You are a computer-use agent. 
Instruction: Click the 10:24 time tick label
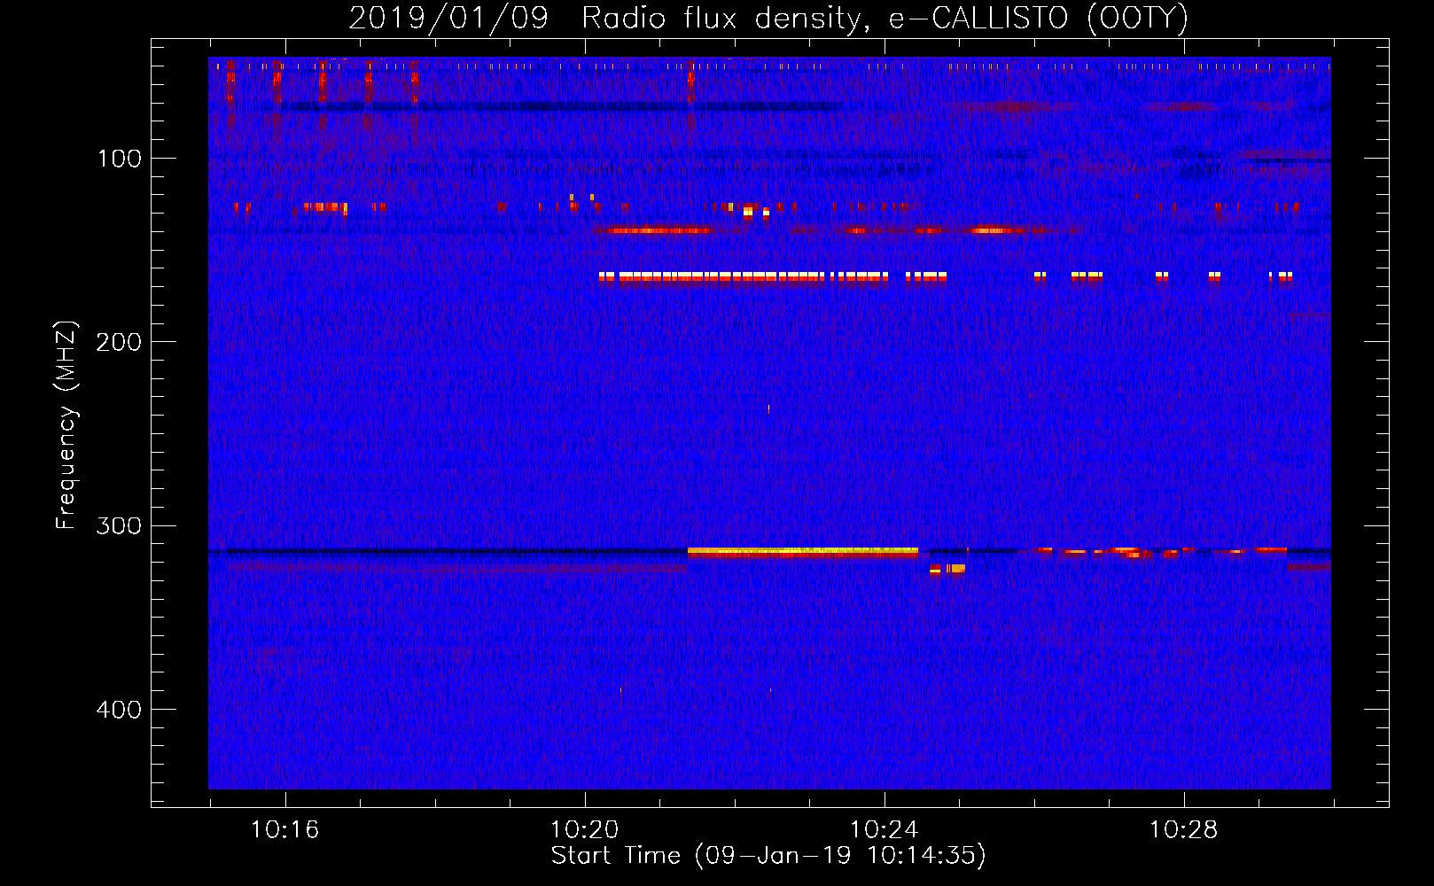pyautogui.click(x=884, y=830)
